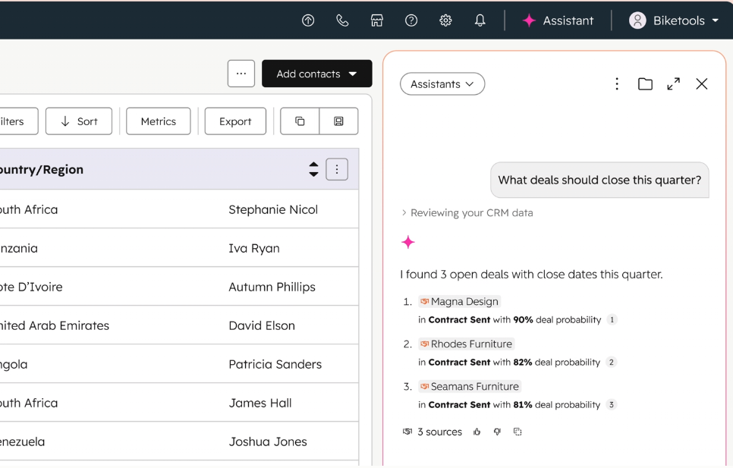Click the Export button
Screen dimensions: 733x468
click(x=235, y=121)
